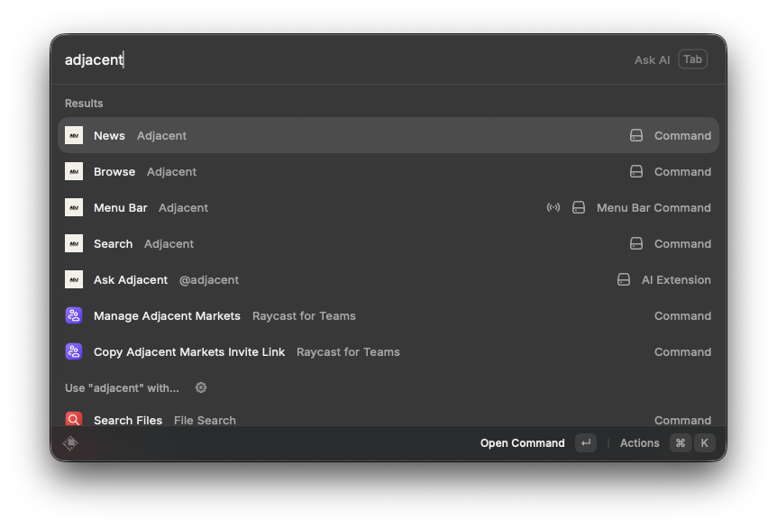The image size is (777, 528).
Task: Click the Teams icon beside Copy Adjacent Markets Invite Link
Action: [74, 351]
